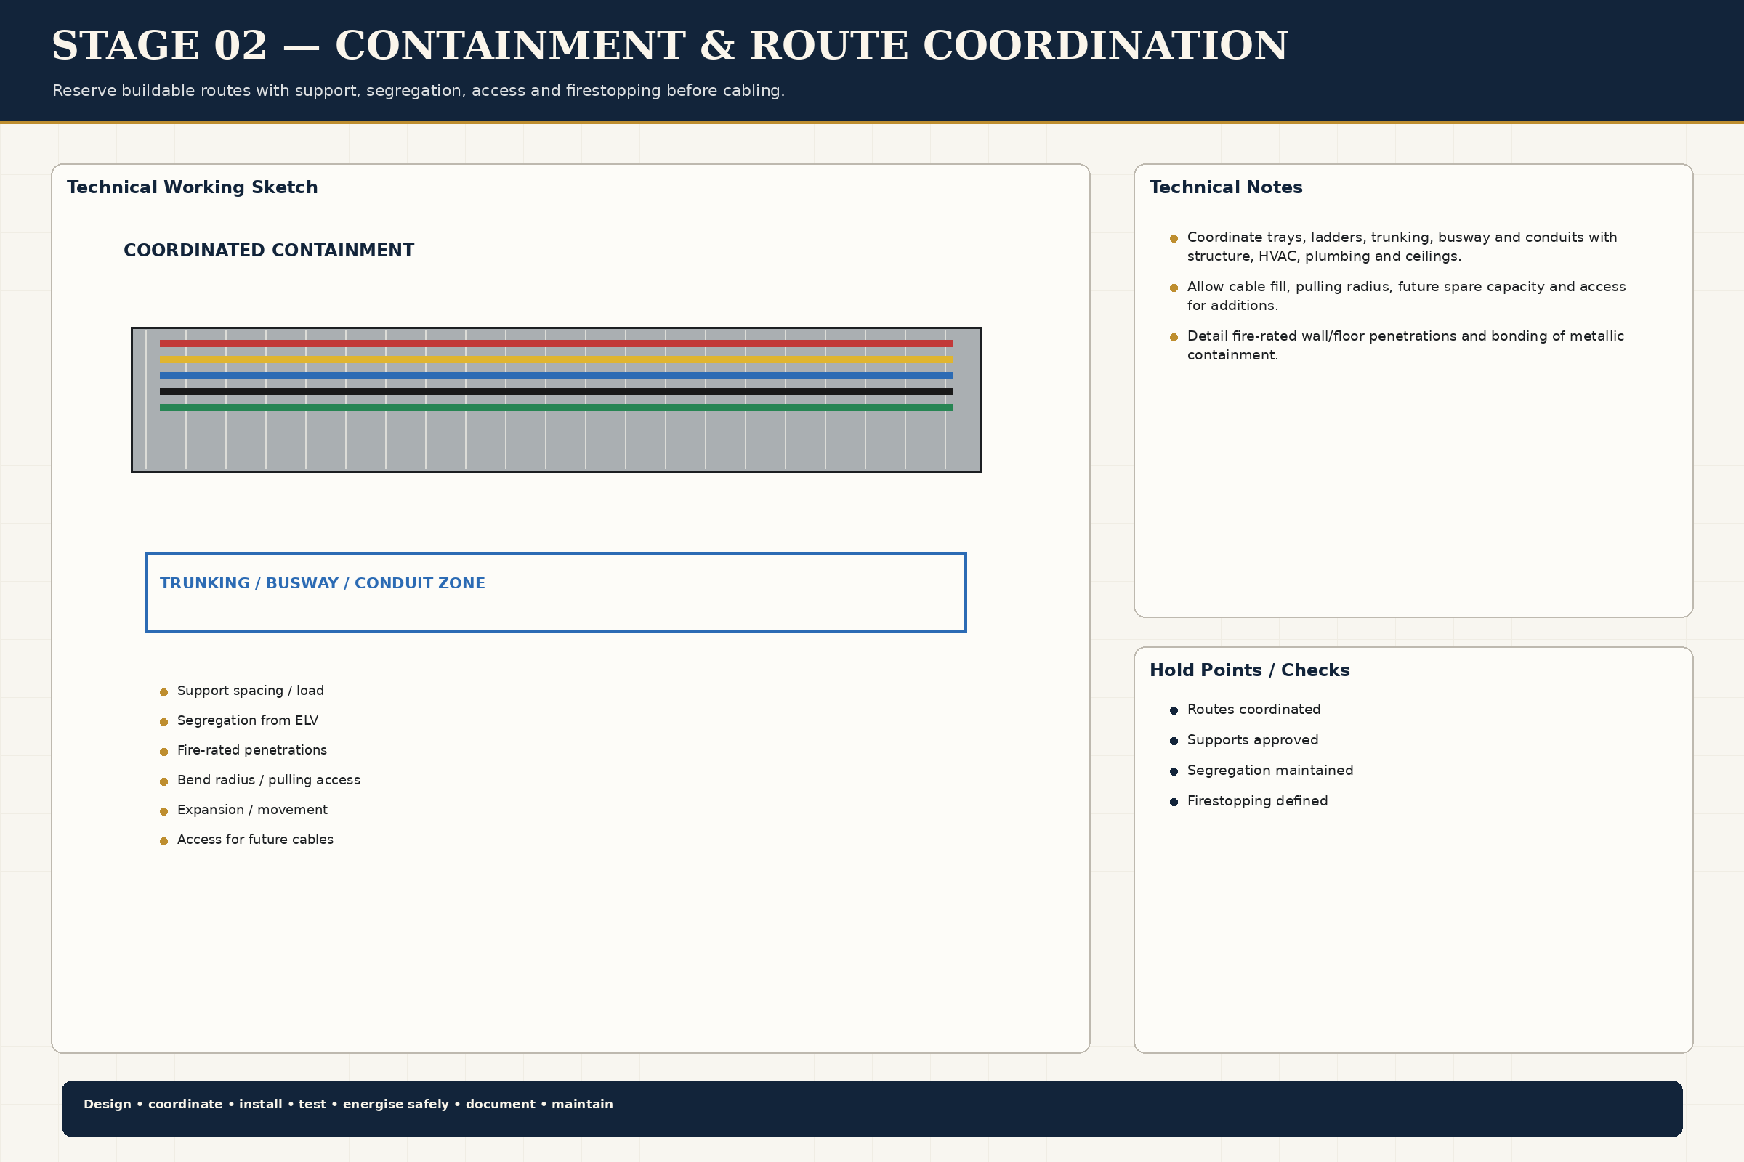The height and width of the screenshot is (1162, 1744).
Task: Click the black cable line in tray
Action: click(x=556, y=391)
